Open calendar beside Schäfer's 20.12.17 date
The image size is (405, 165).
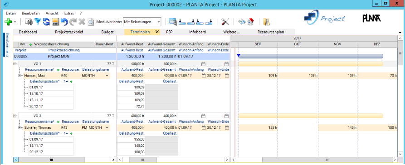coord(226,127)
